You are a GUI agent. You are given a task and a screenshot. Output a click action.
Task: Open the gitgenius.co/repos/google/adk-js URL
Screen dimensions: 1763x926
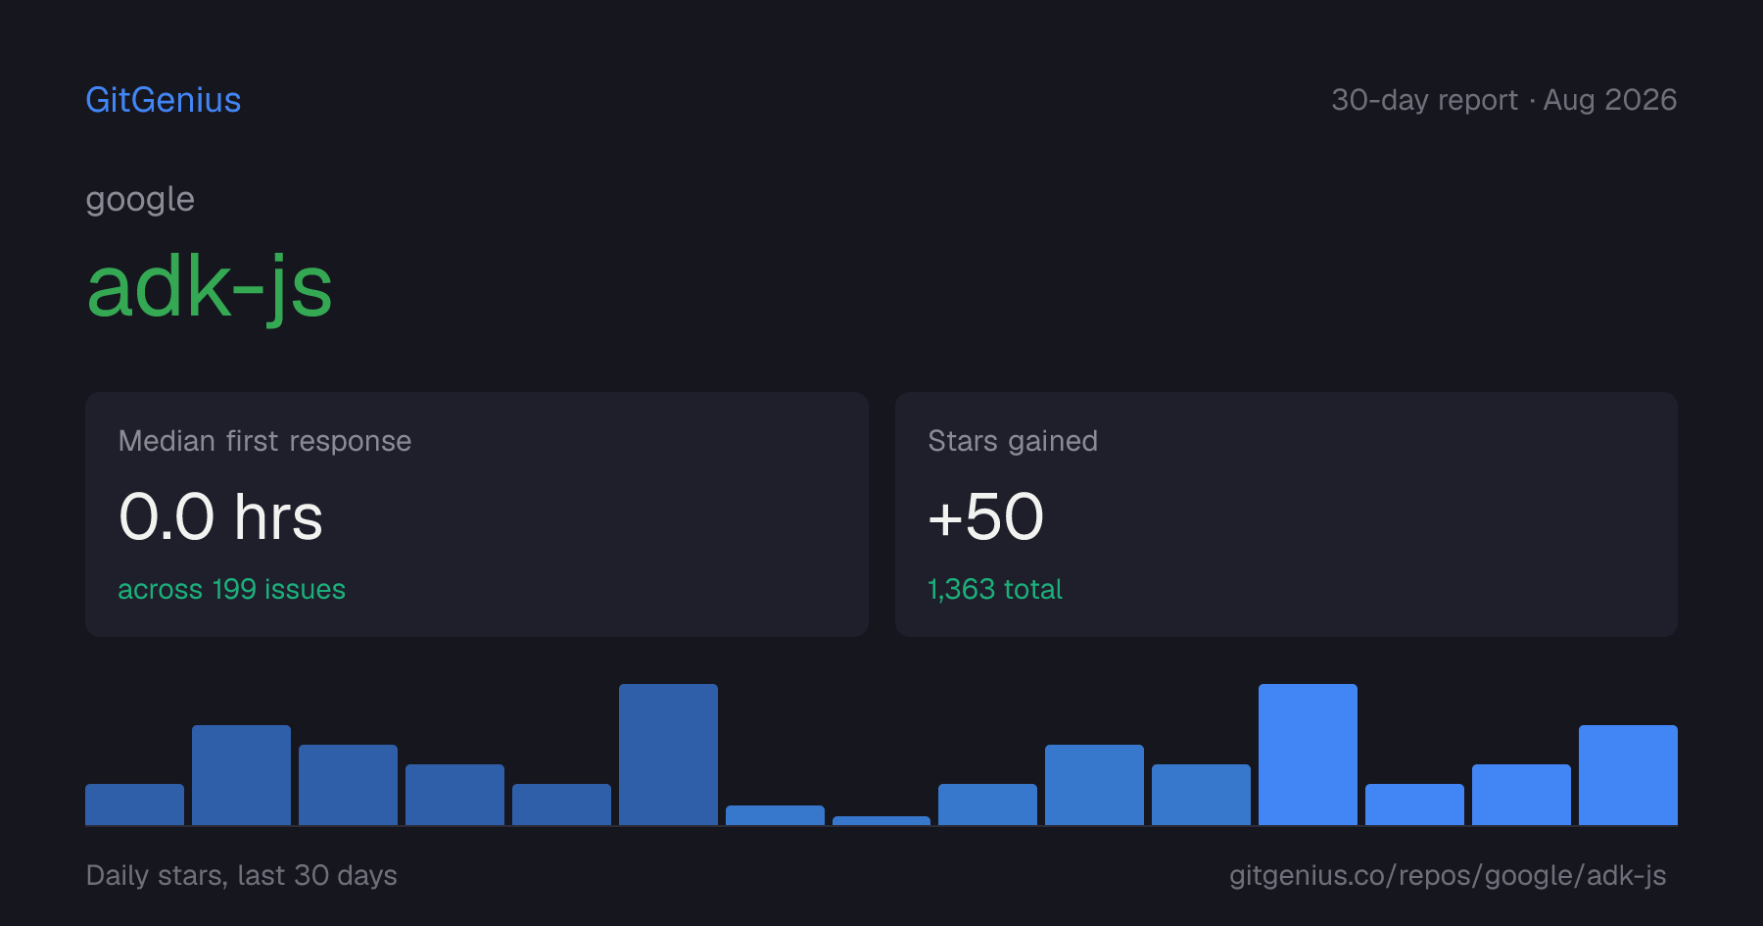[x=1448, y=875]
